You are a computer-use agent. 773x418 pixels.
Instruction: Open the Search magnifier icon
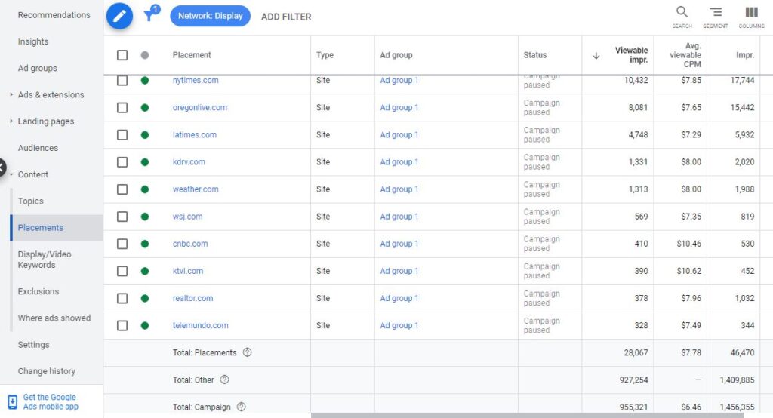coord(682,17)
